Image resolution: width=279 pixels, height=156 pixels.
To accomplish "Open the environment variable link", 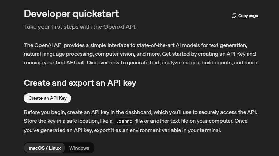I will click(x=155, y=130).
